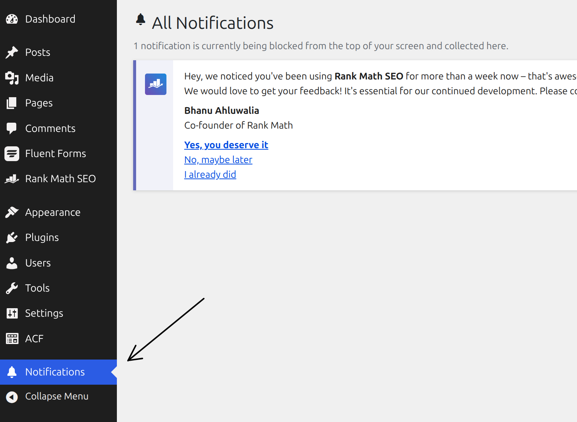This screenshot has width=577, height=422.
Task: Select the Notifications menu item
Action: click(58, 372)
